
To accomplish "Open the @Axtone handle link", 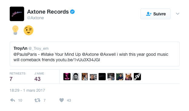I will [35, 18].
